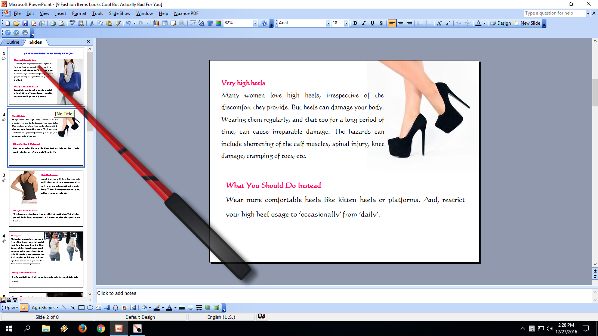Screen dimensions: 598x336
Task: Select the Text Box tool
Action: click(x=98, y=308)
